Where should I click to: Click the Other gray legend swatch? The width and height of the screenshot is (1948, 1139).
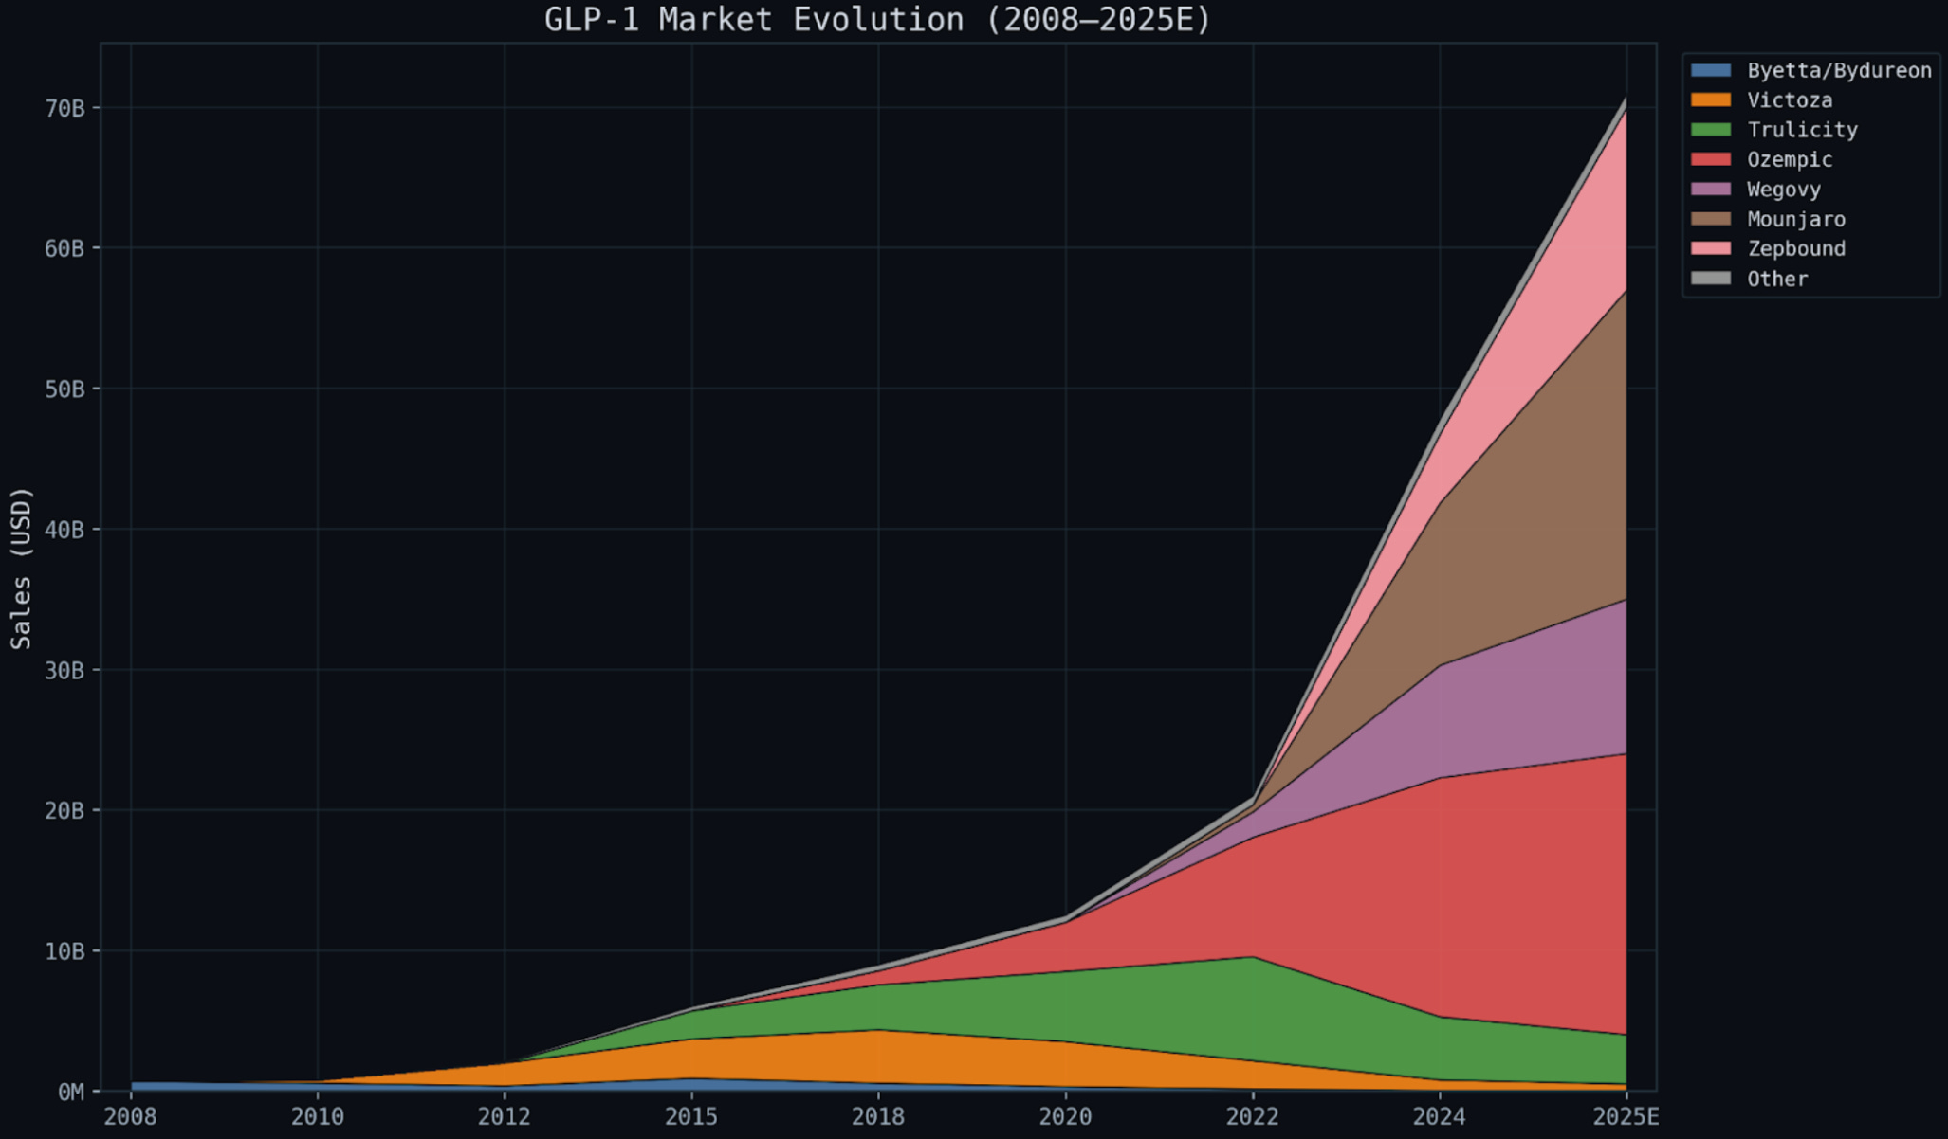[1710, 279]
